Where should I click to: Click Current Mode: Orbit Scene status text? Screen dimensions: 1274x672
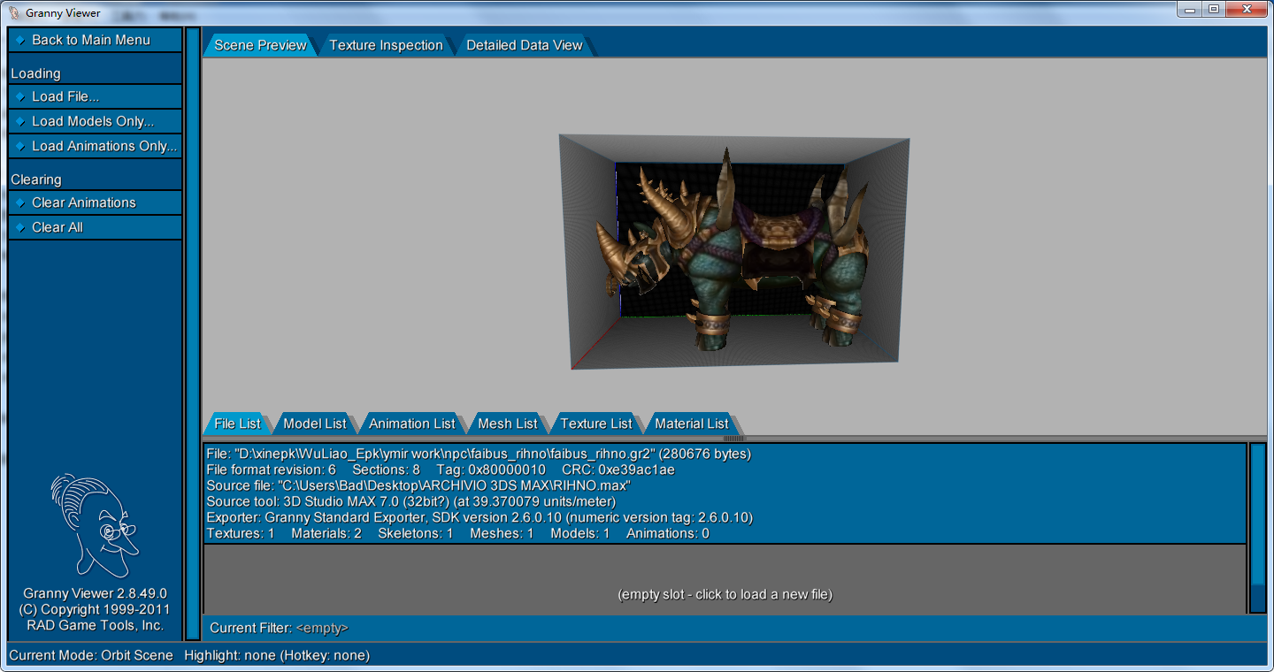point(91,655)
